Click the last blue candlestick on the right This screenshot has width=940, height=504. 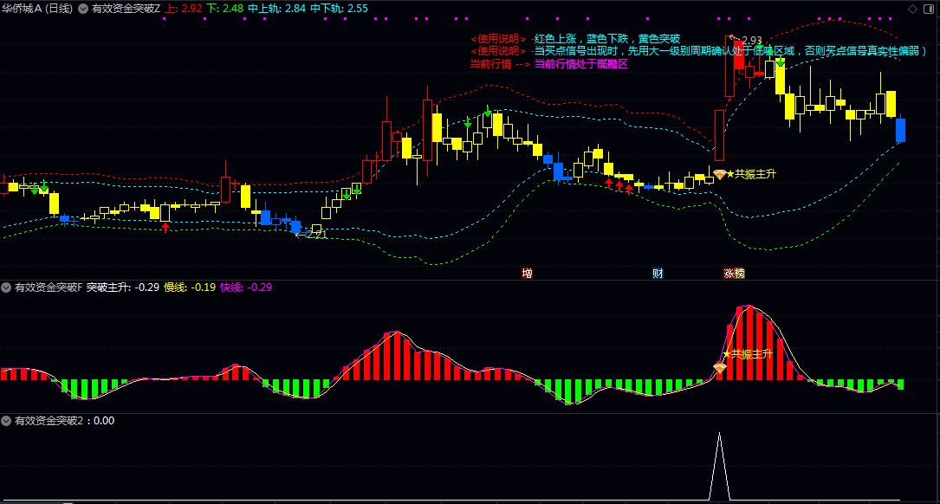click(900, 130)
